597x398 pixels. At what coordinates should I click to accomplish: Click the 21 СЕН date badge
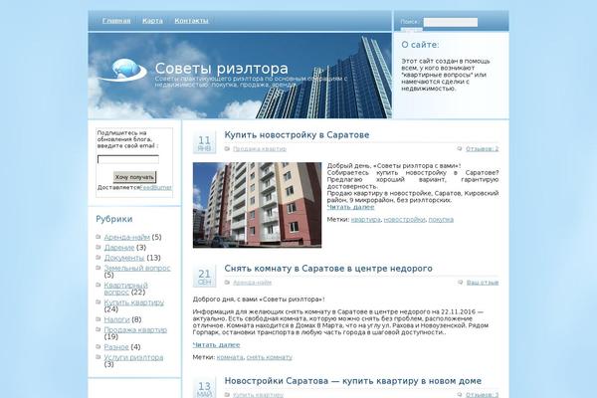[204, 277]
